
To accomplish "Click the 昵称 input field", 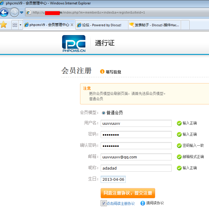I will pos(136,168).
